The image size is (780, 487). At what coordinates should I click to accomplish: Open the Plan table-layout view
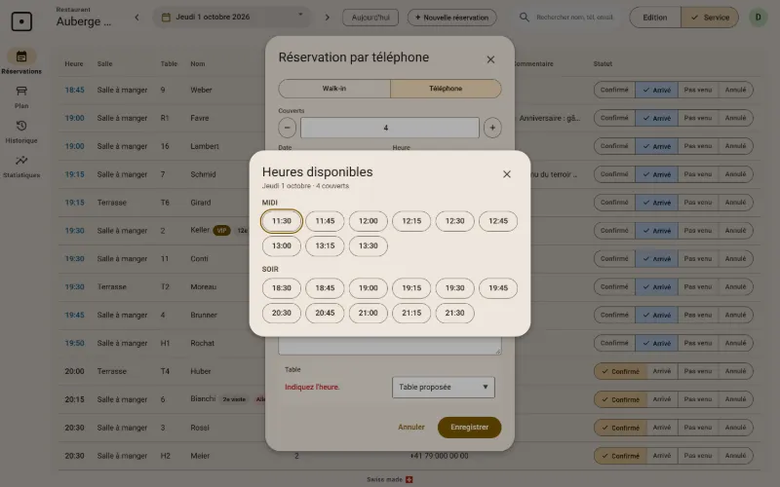point(21,92)
